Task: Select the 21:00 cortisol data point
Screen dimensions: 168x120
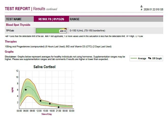Action: point(59,107)
